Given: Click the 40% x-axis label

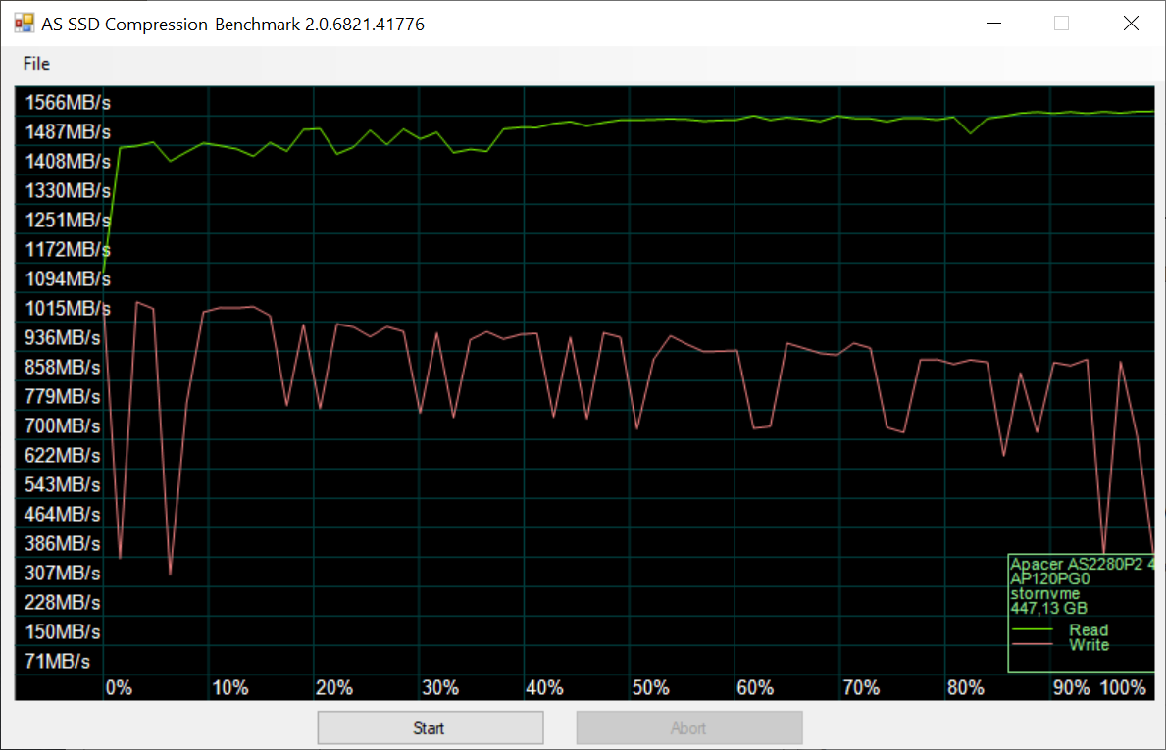Looking at the screenshot, I should pos(545,687).
